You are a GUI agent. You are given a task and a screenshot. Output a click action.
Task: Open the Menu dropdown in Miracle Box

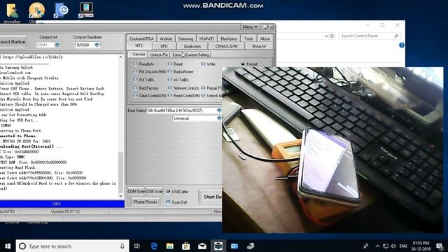[x=250, y=27]
